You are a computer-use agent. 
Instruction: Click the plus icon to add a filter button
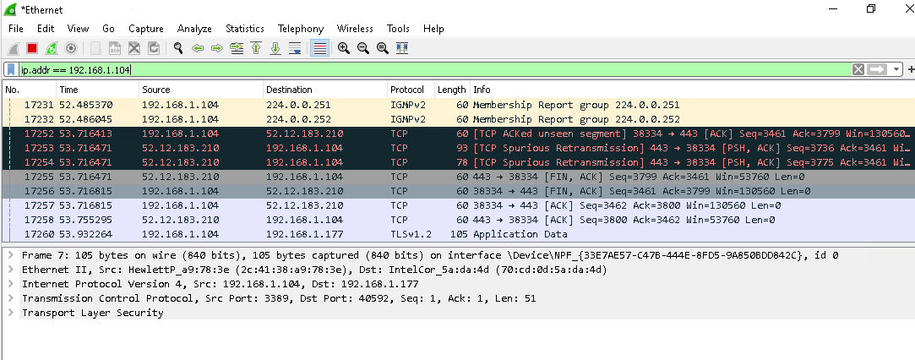pyautogui.click(x=911, y=70)
